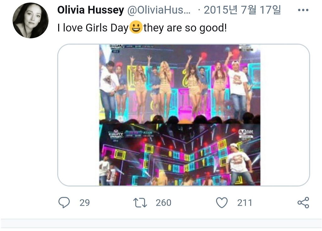Tap the share icon
This screenshot has width=322, height=231.
(x=303, y=203)
